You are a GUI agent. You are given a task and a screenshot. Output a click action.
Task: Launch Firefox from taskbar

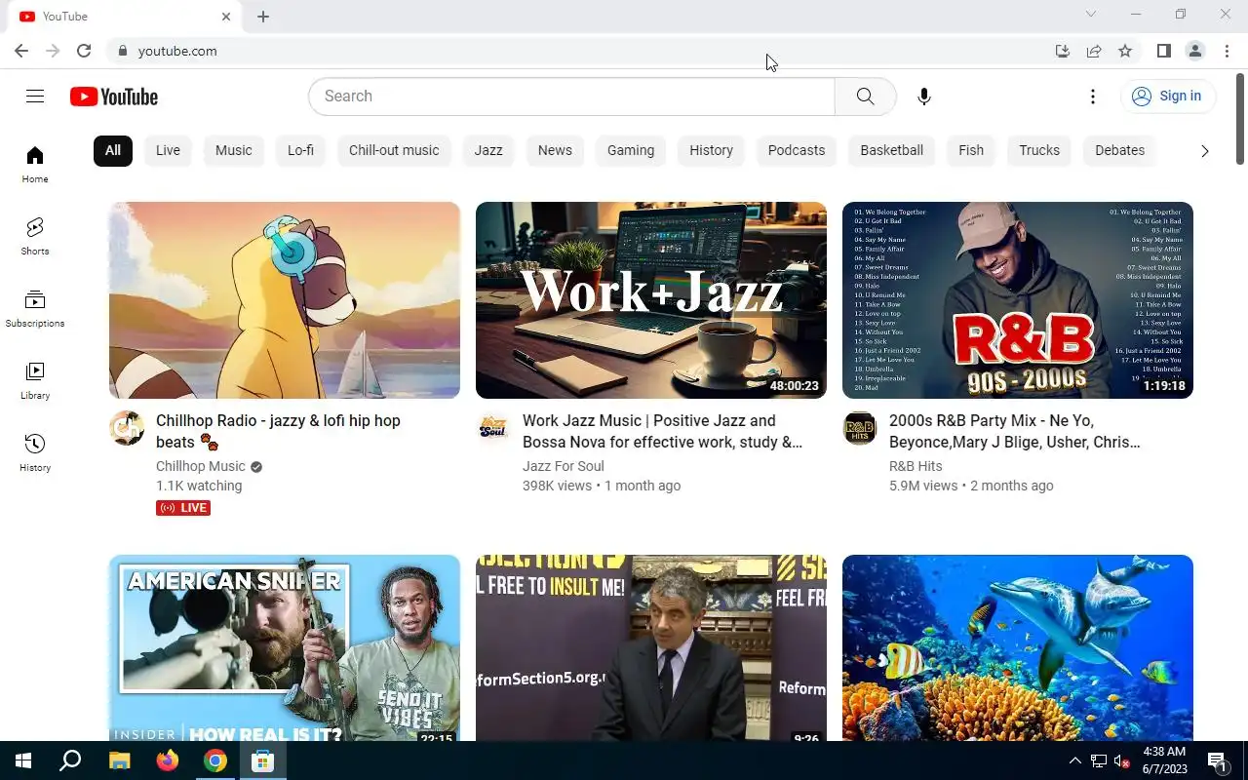[x=168, y=760]
